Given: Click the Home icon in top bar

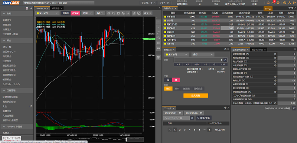Looking at the screenshot, I should pyautogui.click(x=268, y=3).
